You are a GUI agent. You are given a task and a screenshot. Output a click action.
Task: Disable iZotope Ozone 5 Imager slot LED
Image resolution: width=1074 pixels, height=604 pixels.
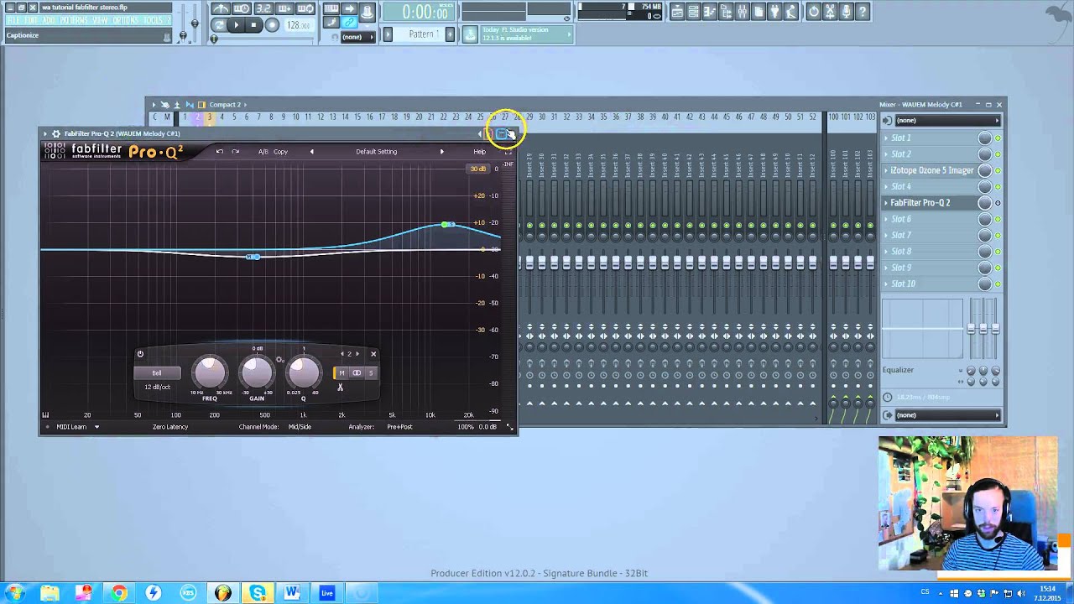pos(998,170)
